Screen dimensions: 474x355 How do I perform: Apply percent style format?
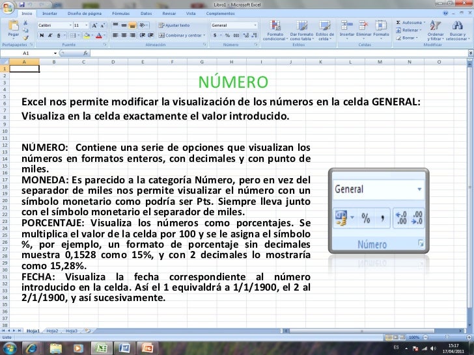pos(227,35)
